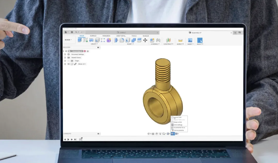Open the File menu icon
The image size is (278, 163).
point(66,32)
